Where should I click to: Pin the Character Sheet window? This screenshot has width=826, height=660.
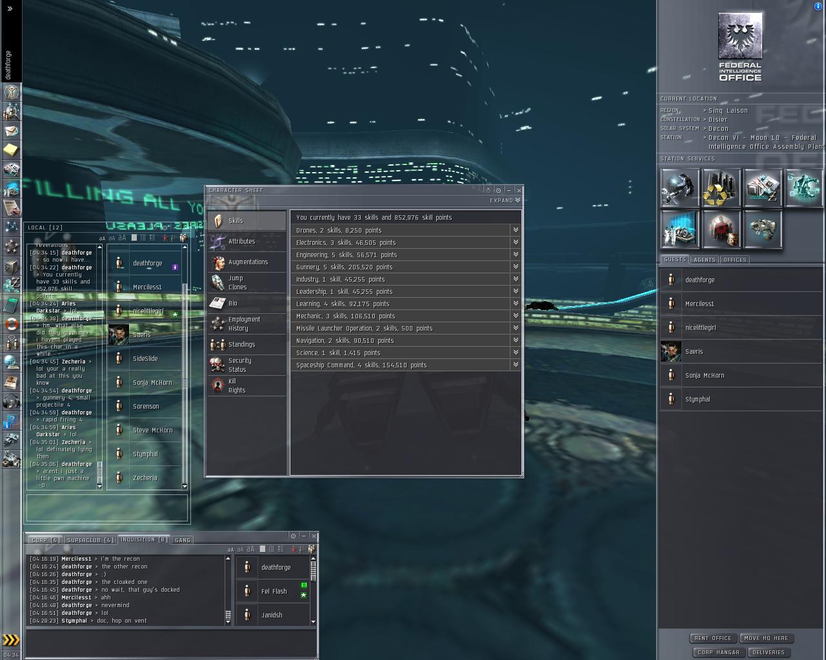click(499, 190)
